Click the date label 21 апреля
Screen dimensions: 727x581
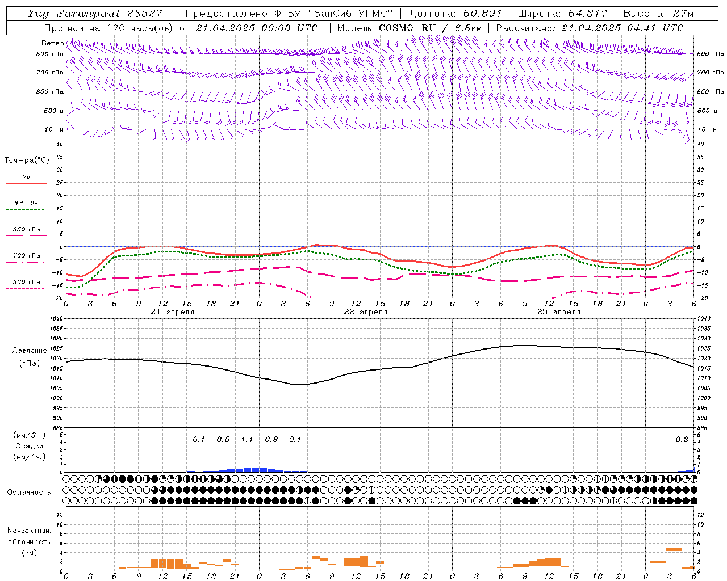(172, 312)
